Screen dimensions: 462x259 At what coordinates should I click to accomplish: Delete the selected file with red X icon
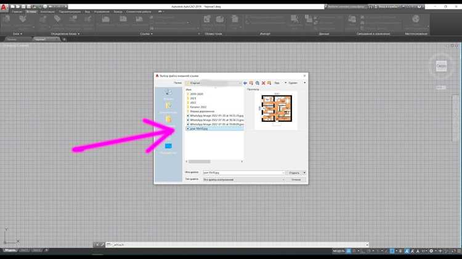pos(264,83)
